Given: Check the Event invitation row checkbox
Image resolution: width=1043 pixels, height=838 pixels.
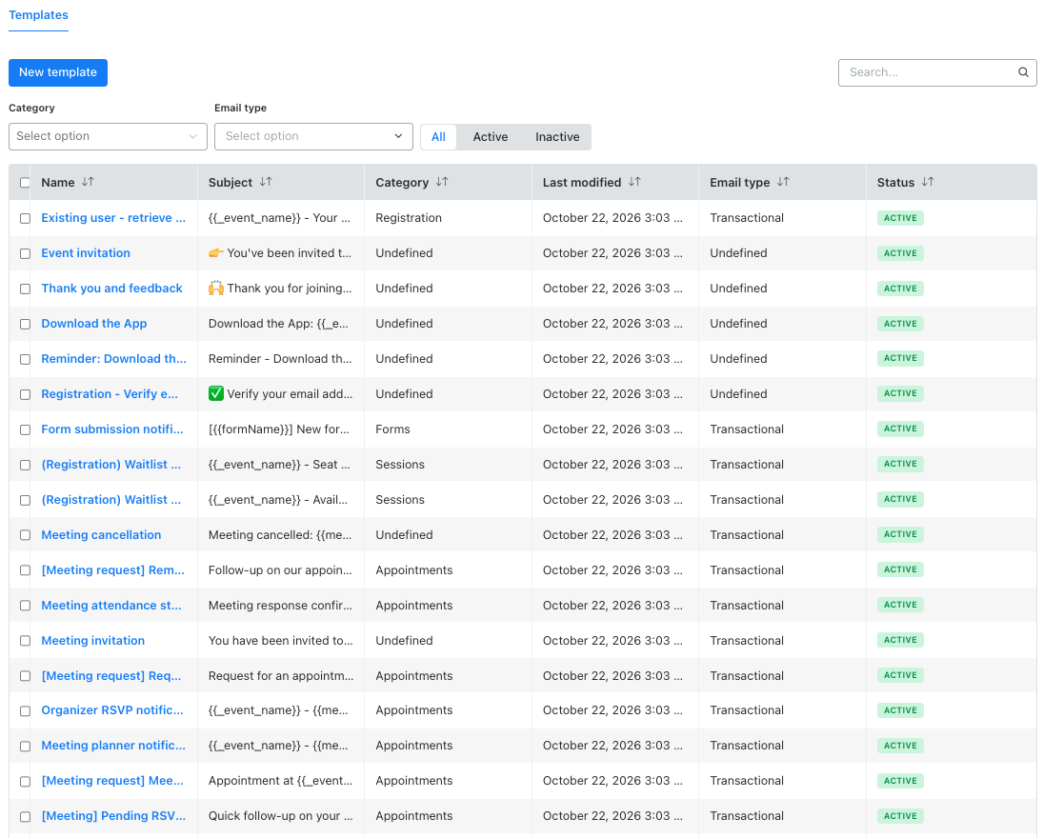Looking at the screenshot, I should tap(25, 254).
